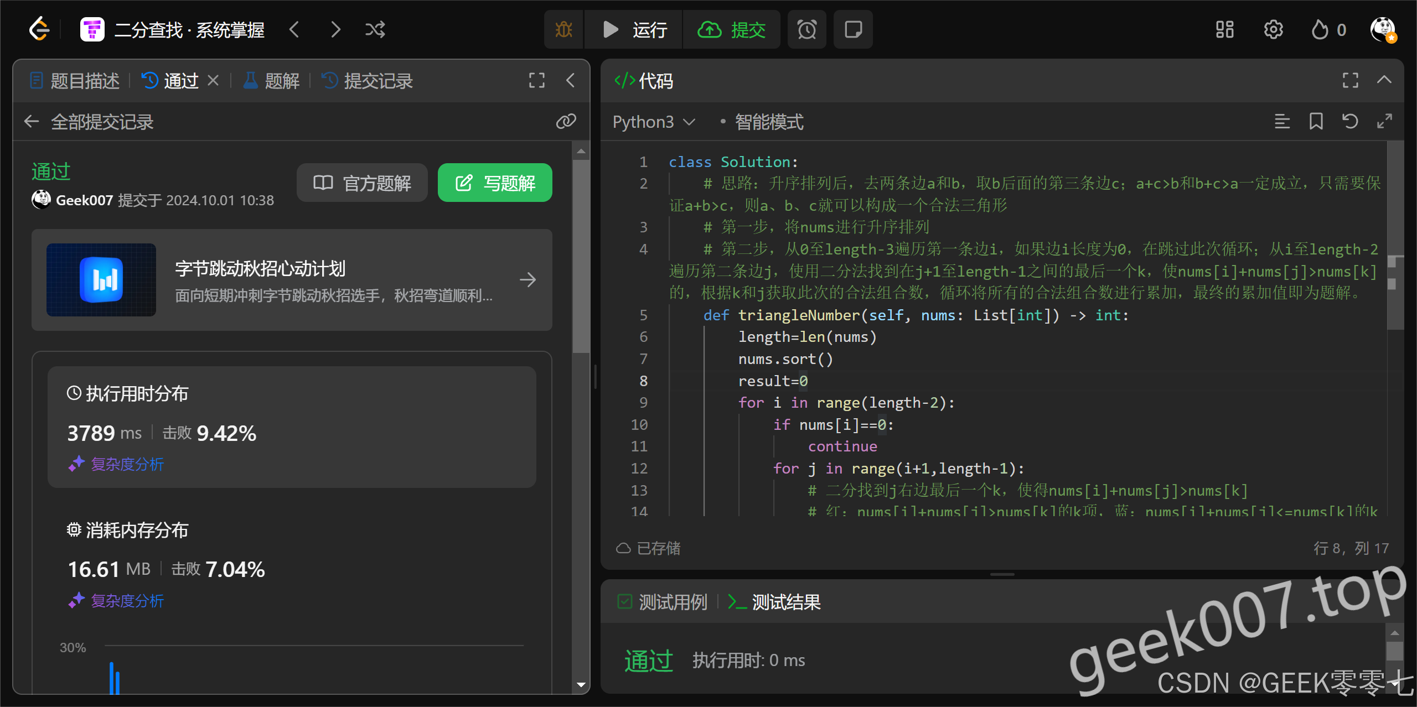Open settings gear icon
This screenshot has height=707, width=1417.
pos(1273,29)
